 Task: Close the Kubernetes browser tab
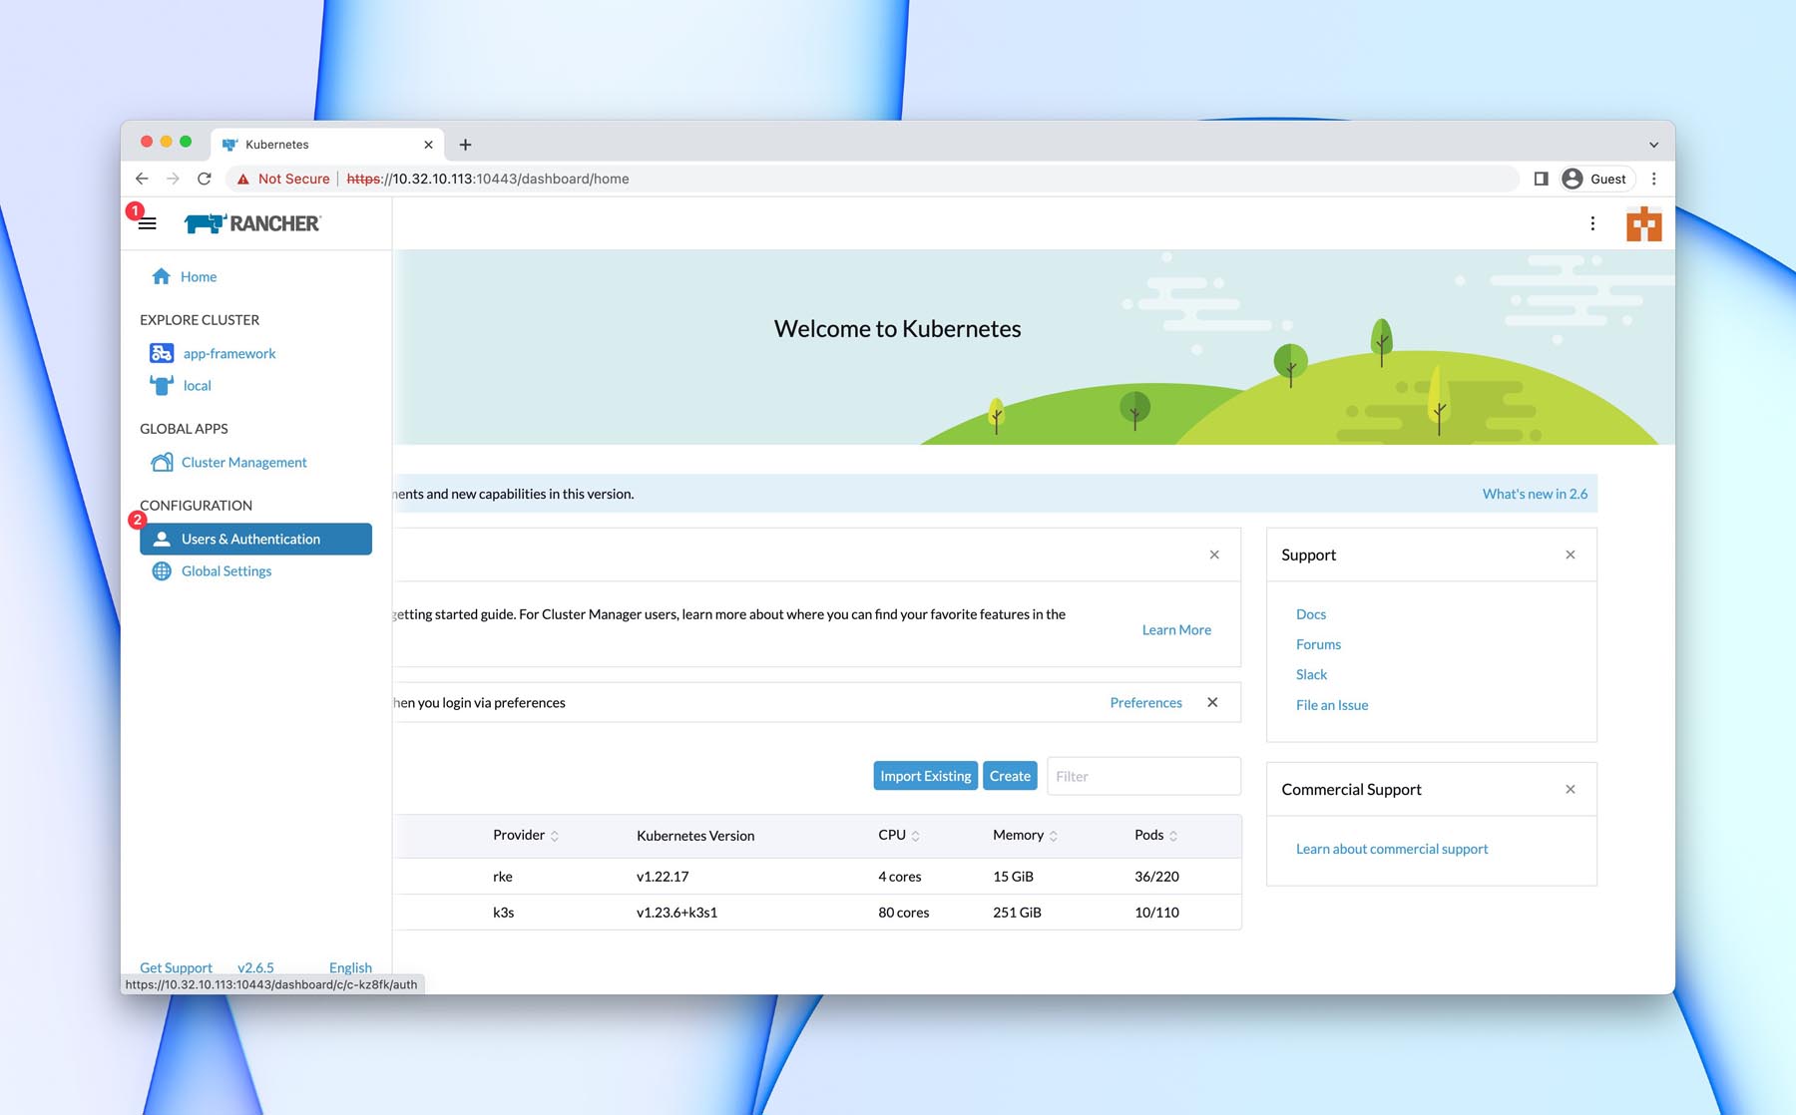pyautogui.click(x=428, y=145)
